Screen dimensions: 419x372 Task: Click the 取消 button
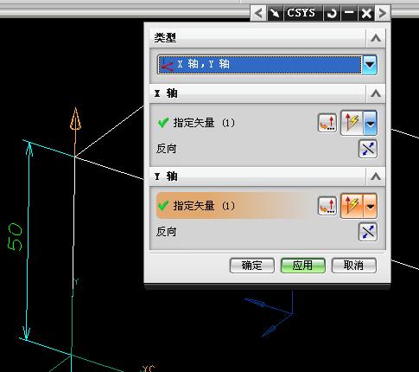pos(354,266)
